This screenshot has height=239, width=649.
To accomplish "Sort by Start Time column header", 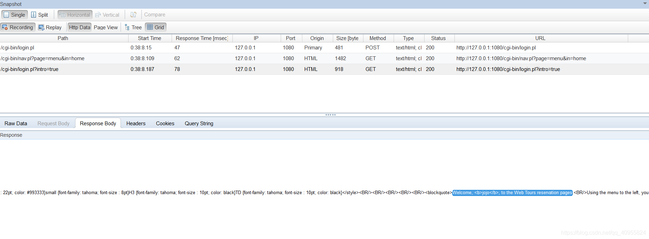I will tap(150, 38).
